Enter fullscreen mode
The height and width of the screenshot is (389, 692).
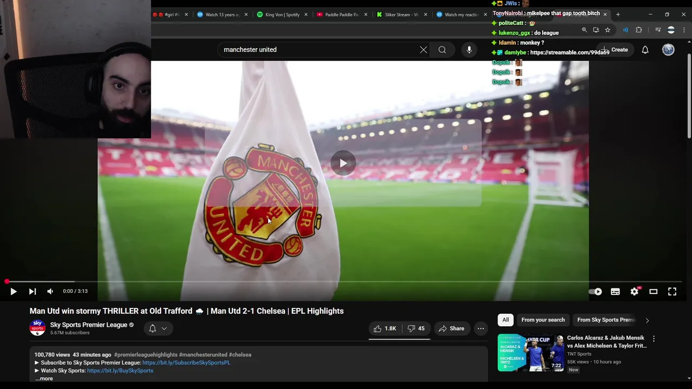coord(672,292)
